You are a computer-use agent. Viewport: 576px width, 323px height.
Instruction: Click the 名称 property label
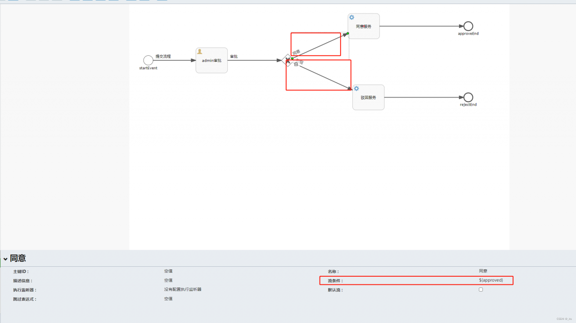click(333, 272)
